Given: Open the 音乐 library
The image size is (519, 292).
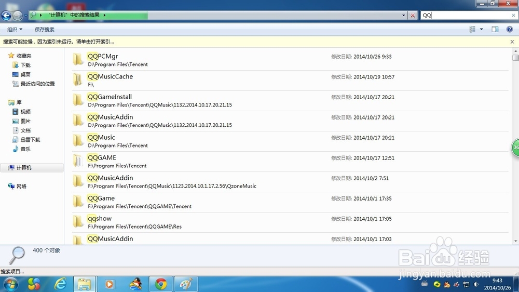Looking at the screenshot, I should [x=21, y=149].
